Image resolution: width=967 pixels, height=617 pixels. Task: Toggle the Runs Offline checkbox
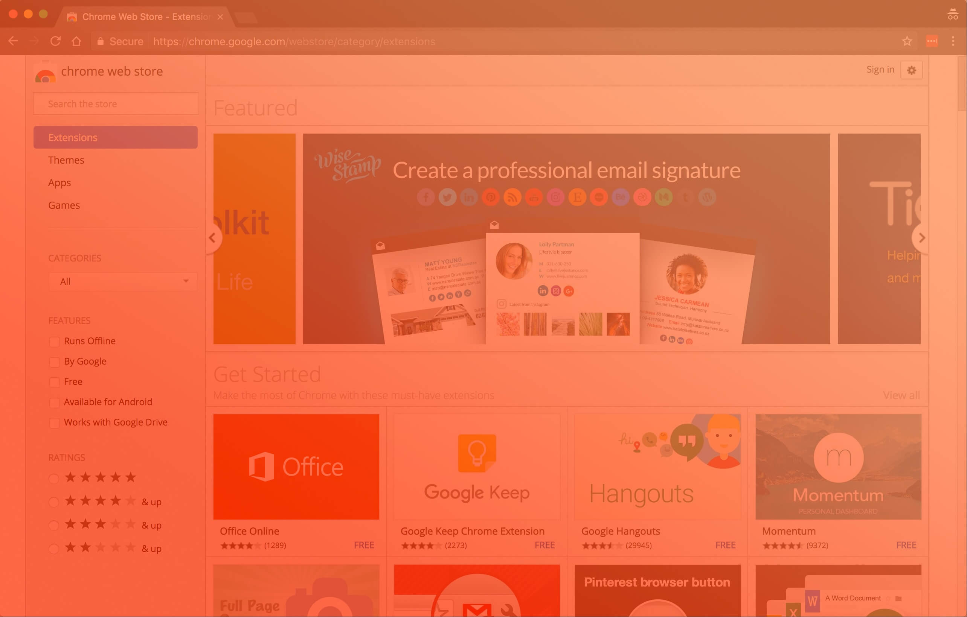click(x=54, y=341)
